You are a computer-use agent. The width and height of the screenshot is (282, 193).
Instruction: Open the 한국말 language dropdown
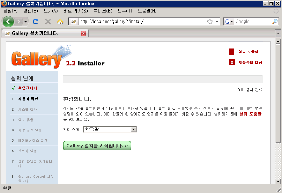point(110,129)
